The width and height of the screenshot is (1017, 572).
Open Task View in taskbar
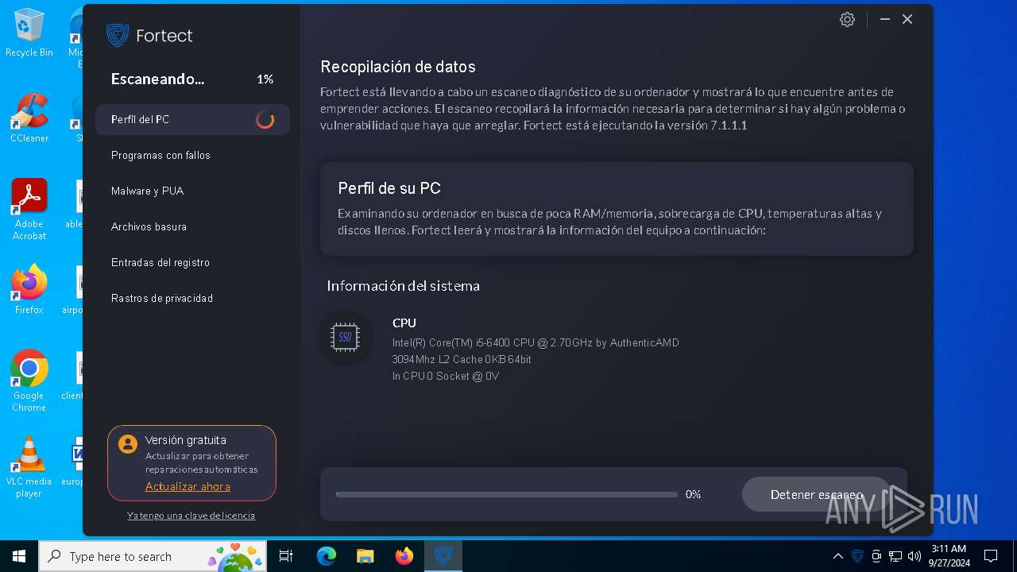[287, 556]
